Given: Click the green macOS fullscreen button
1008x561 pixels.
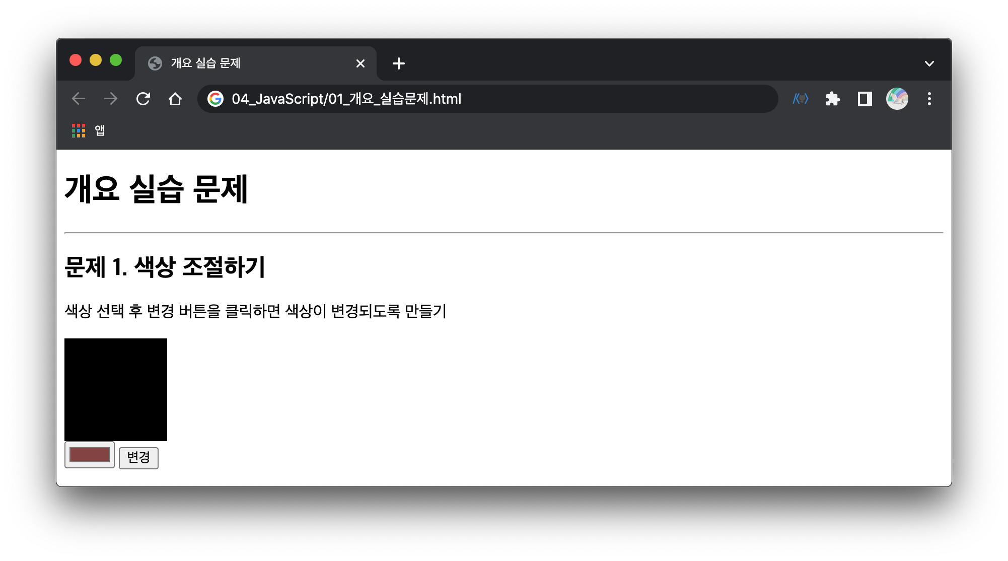Looking at the screenshot, I should [x=116, y=60].
